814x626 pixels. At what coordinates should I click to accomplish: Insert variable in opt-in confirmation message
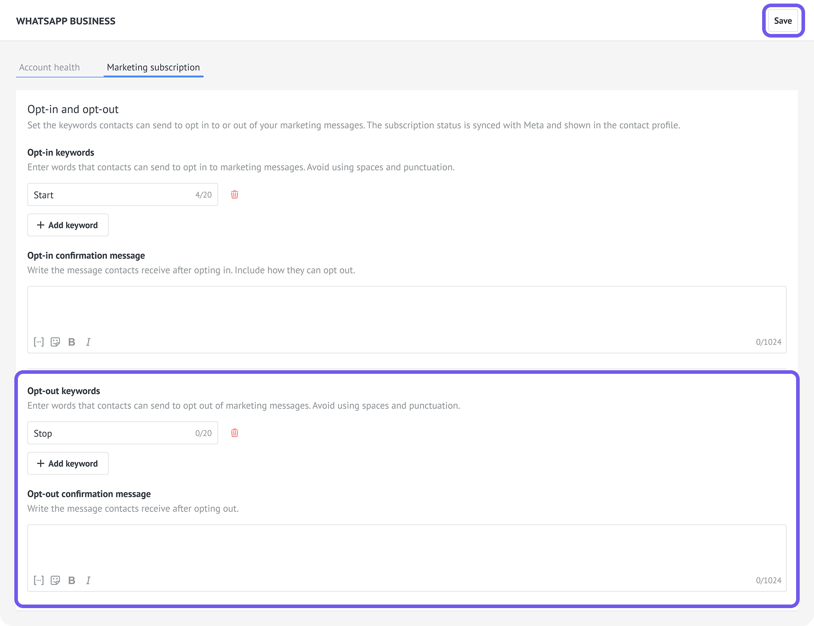(39, 342)
